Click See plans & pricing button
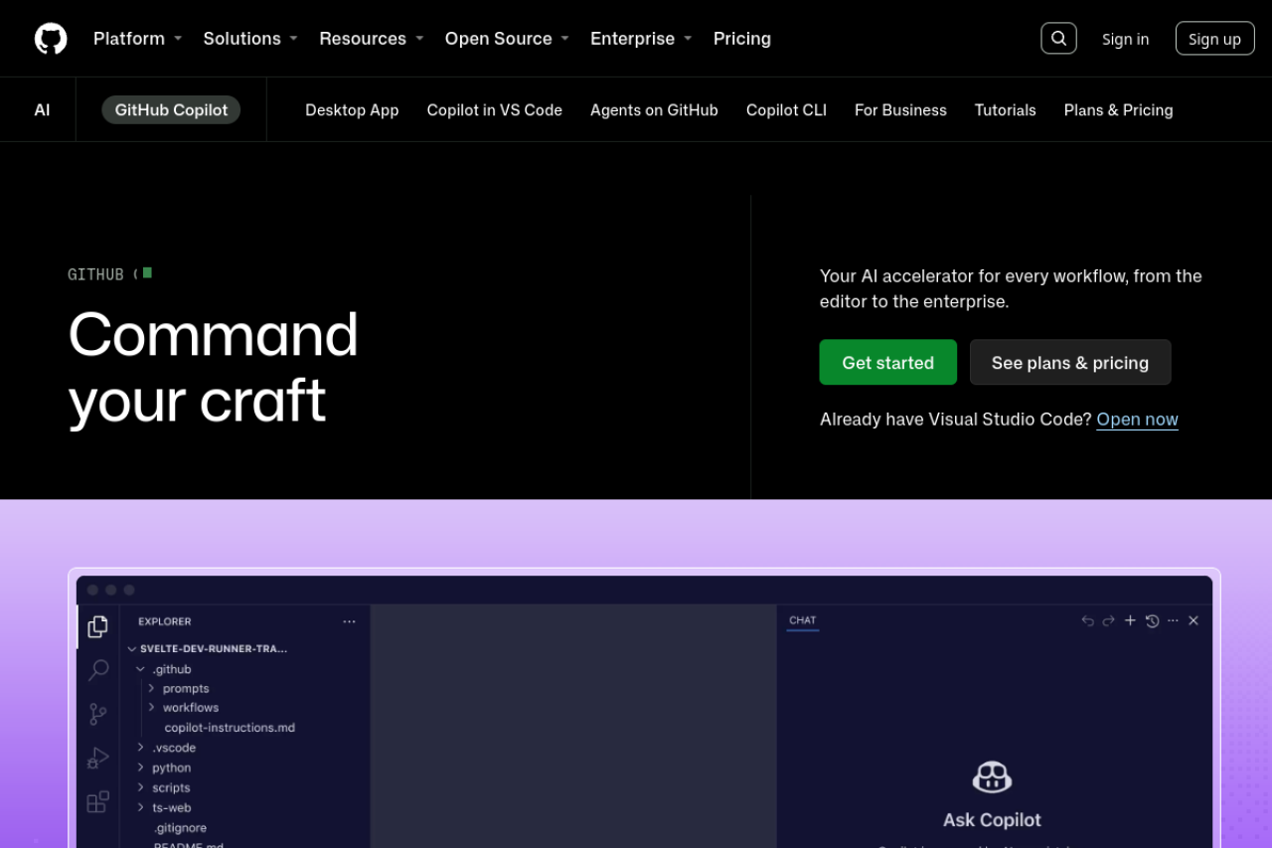This screenshot has height=848, width=1272. point(1070,362)
